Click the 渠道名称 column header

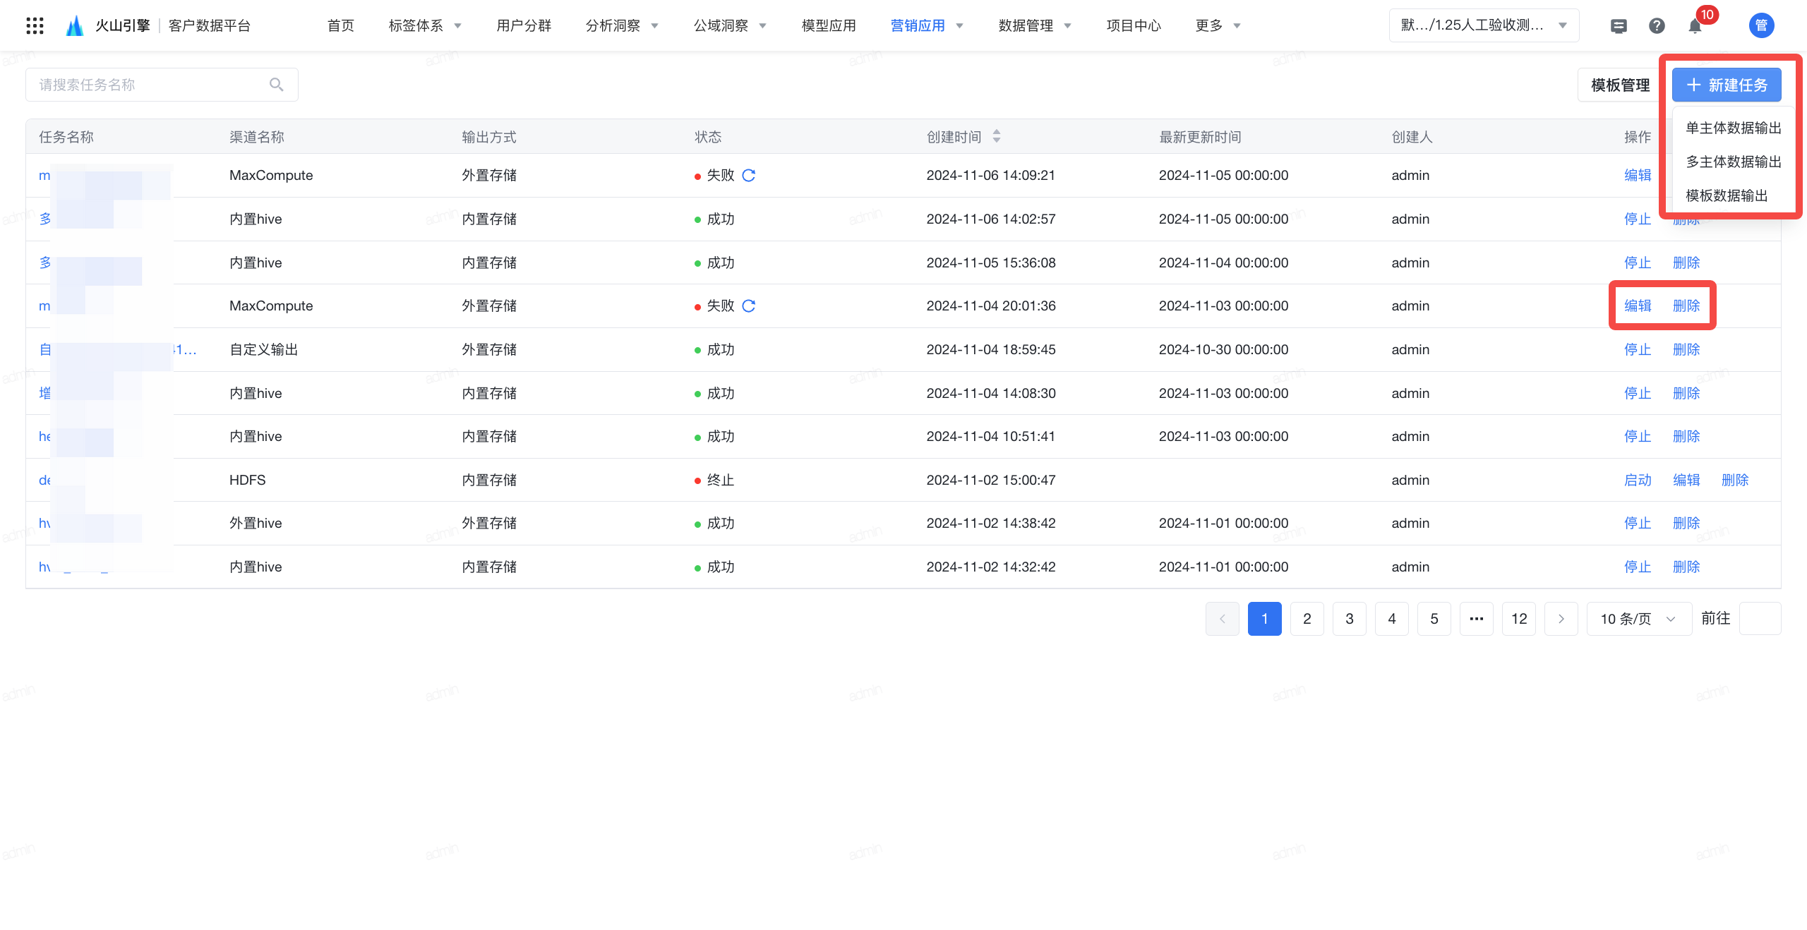point(257,136)
